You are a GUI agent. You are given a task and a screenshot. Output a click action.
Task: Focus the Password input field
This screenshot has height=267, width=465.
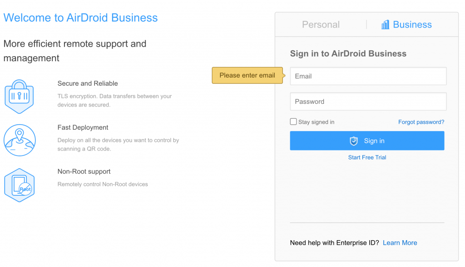tap(368, 102)
